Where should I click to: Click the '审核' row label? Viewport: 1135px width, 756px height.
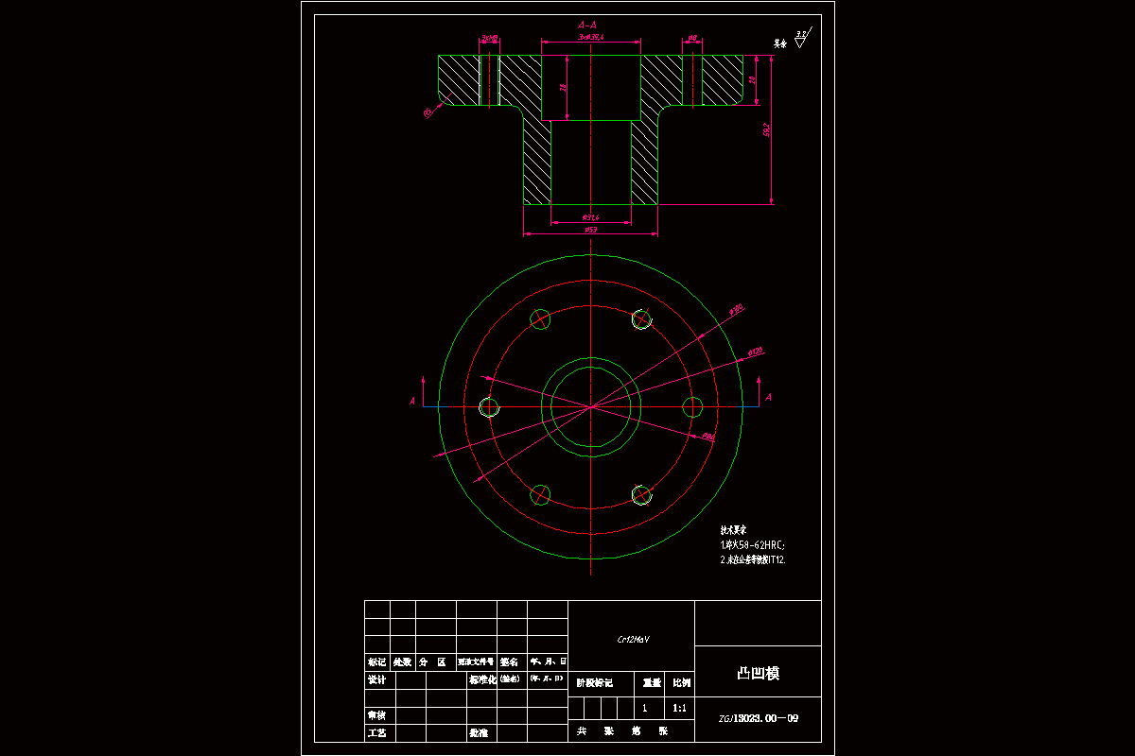376,715
